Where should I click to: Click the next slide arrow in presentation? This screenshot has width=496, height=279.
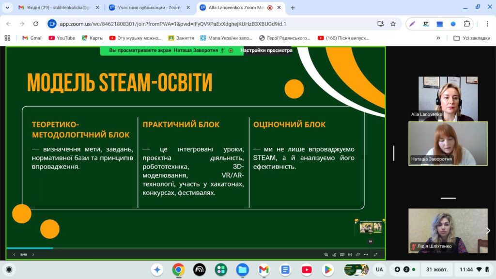(33, 254)
